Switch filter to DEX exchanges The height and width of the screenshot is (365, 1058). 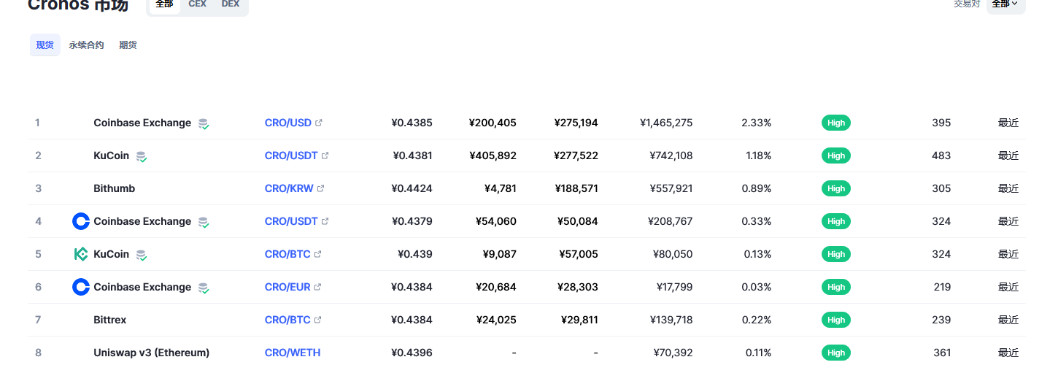coord(231,4)
